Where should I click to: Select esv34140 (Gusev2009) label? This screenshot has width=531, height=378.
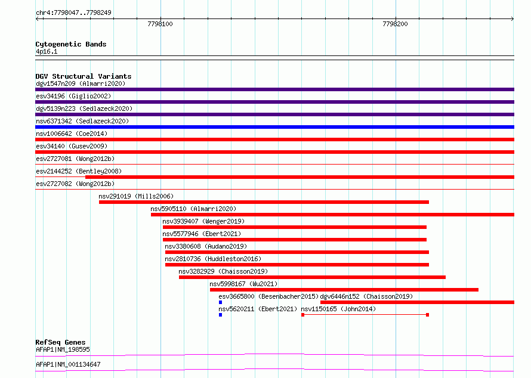pos(72,146)
